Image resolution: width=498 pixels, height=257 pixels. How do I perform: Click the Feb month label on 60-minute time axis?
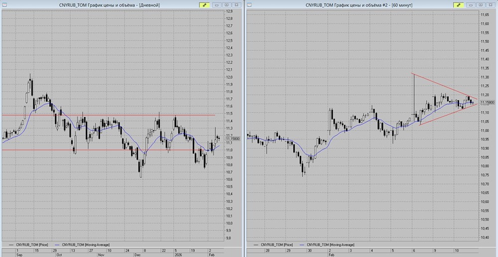(x=332, y=255)
